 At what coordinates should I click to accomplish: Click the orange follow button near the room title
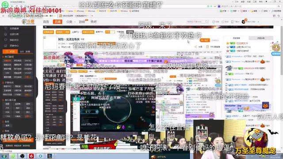point(205,40)
